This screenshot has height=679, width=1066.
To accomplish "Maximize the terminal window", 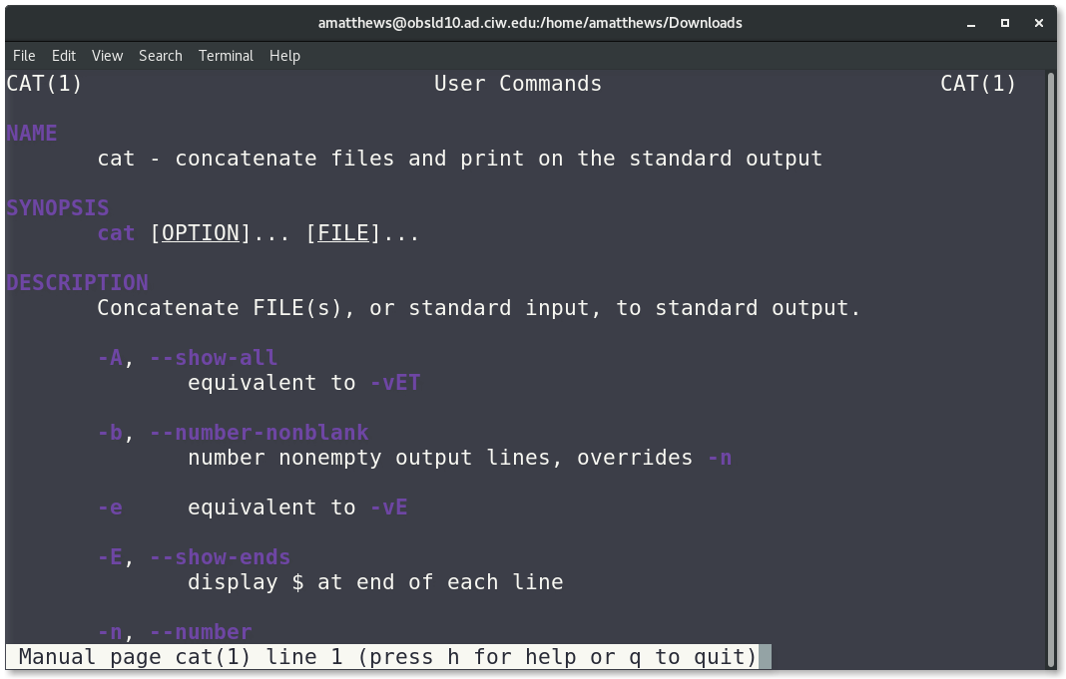I will [x=1005, y=23].
